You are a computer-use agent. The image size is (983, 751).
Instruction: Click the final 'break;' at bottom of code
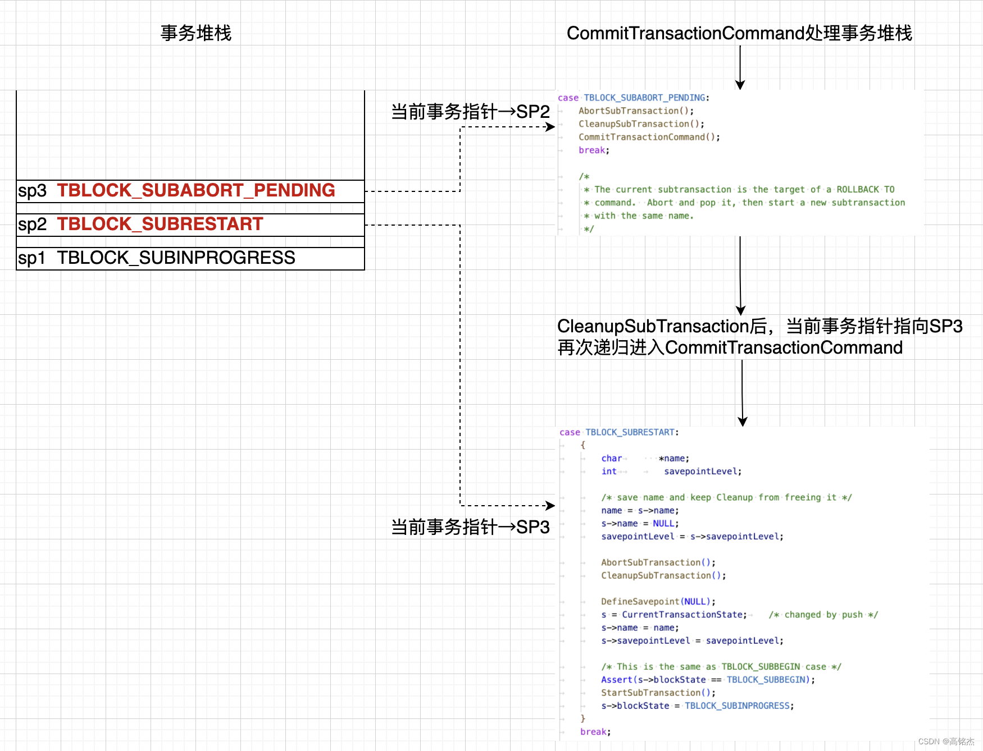595,732
